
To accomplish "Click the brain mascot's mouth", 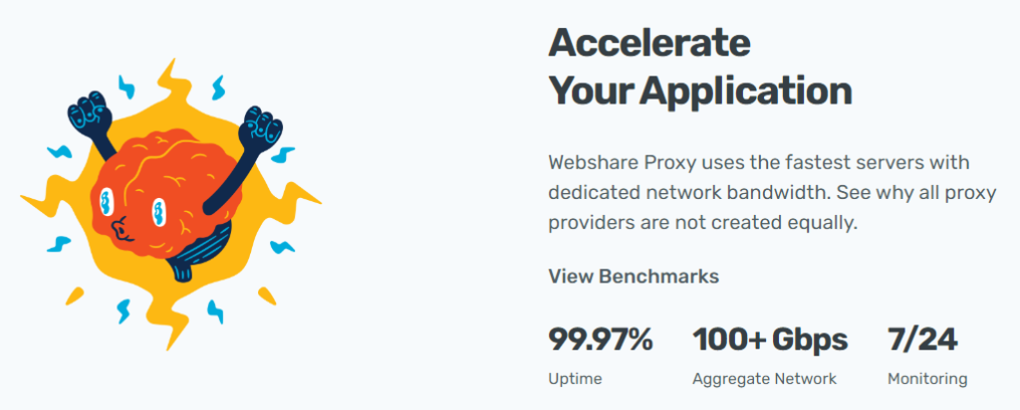I will pos(122,230).
